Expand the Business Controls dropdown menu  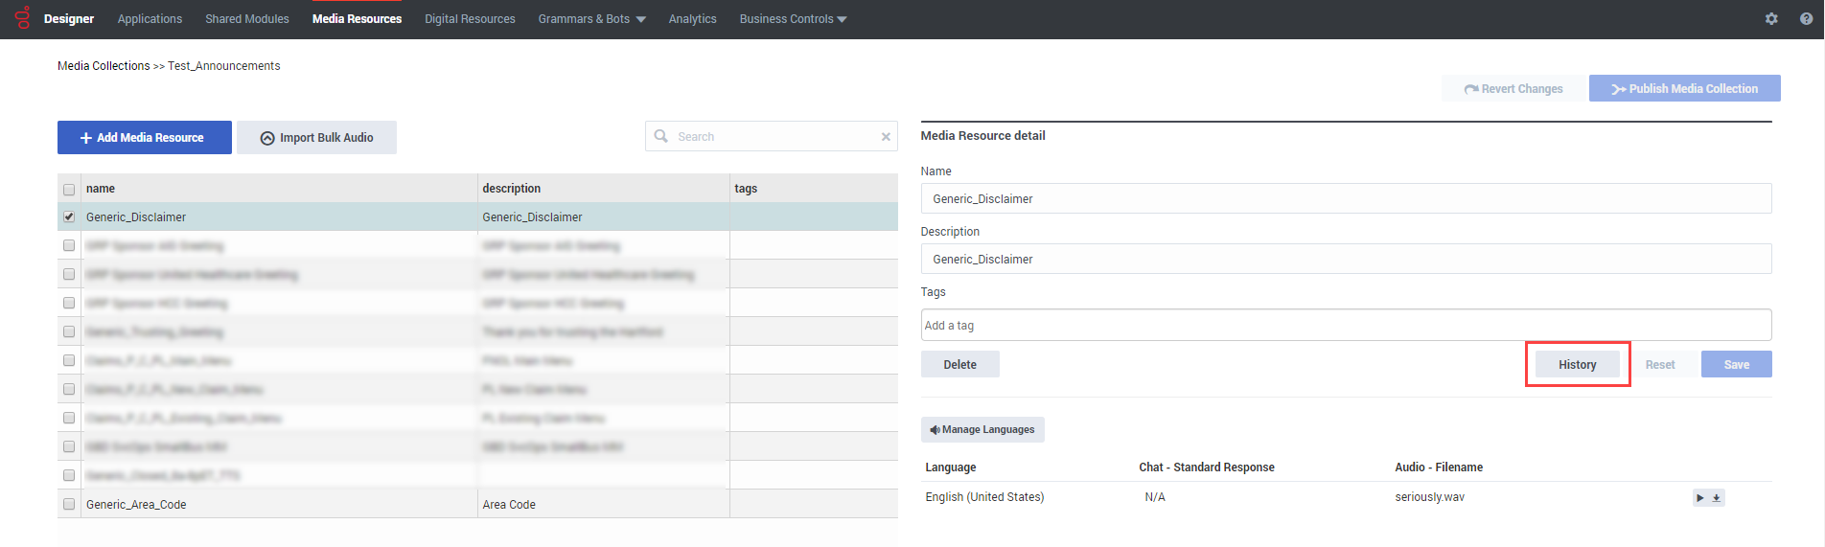coord(793,19)
